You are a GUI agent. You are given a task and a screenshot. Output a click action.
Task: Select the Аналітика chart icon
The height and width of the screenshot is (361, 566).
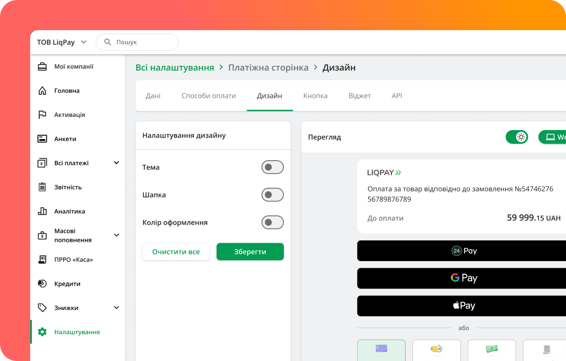42,211
